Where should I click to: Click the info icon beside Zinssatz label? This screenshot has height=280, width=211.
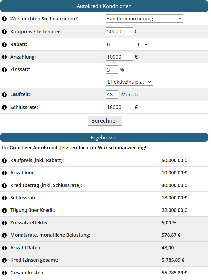(x=4, y=70)
